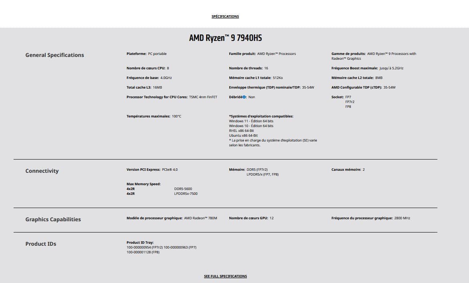The image size is (469, 283).
Task: Click the Connectivity section heading
Action: (x=42, y=171)
